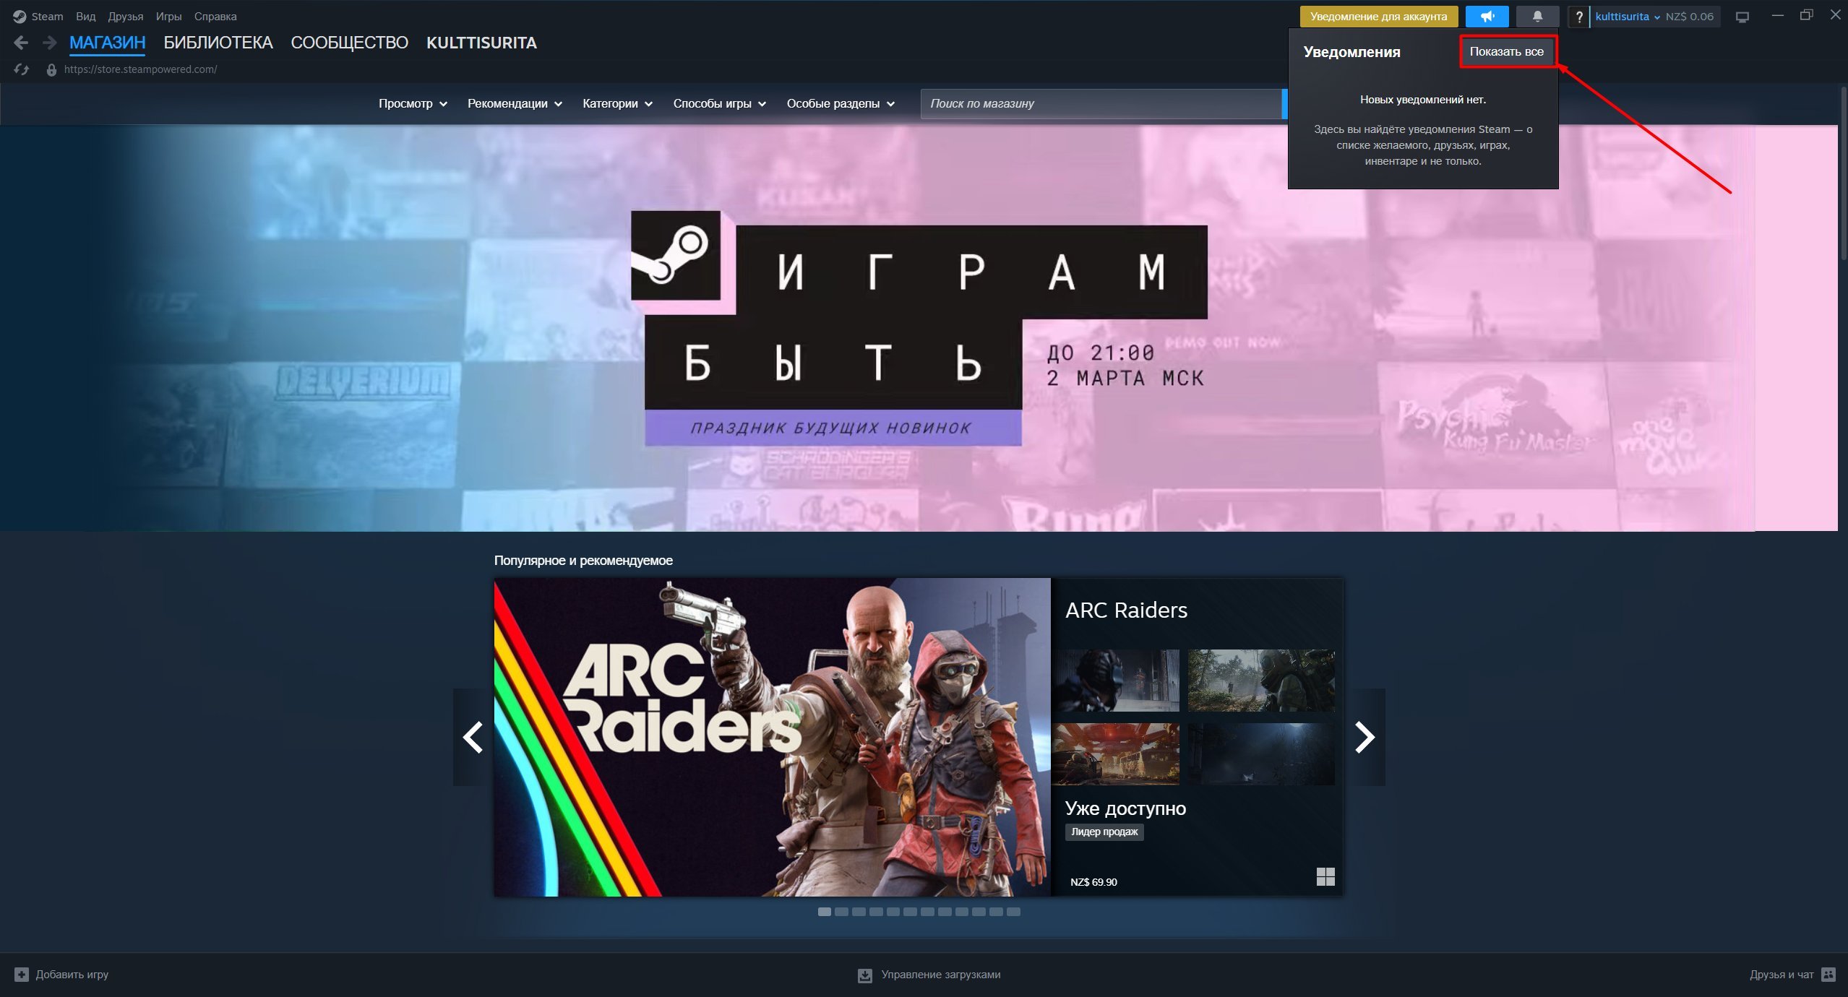The height and width of the screenshot is (997, 1848).
Task: Click the wallet balance NZ$ 0.06
Action: coord(1689,17)
